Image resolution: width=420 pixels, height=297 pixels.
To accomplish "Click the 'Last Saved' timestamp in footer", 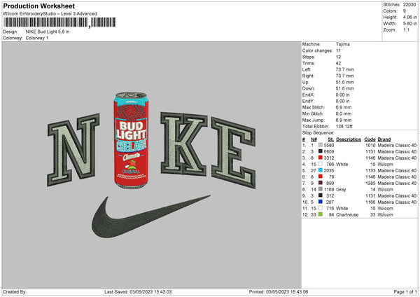I will [x=138, y=291].
